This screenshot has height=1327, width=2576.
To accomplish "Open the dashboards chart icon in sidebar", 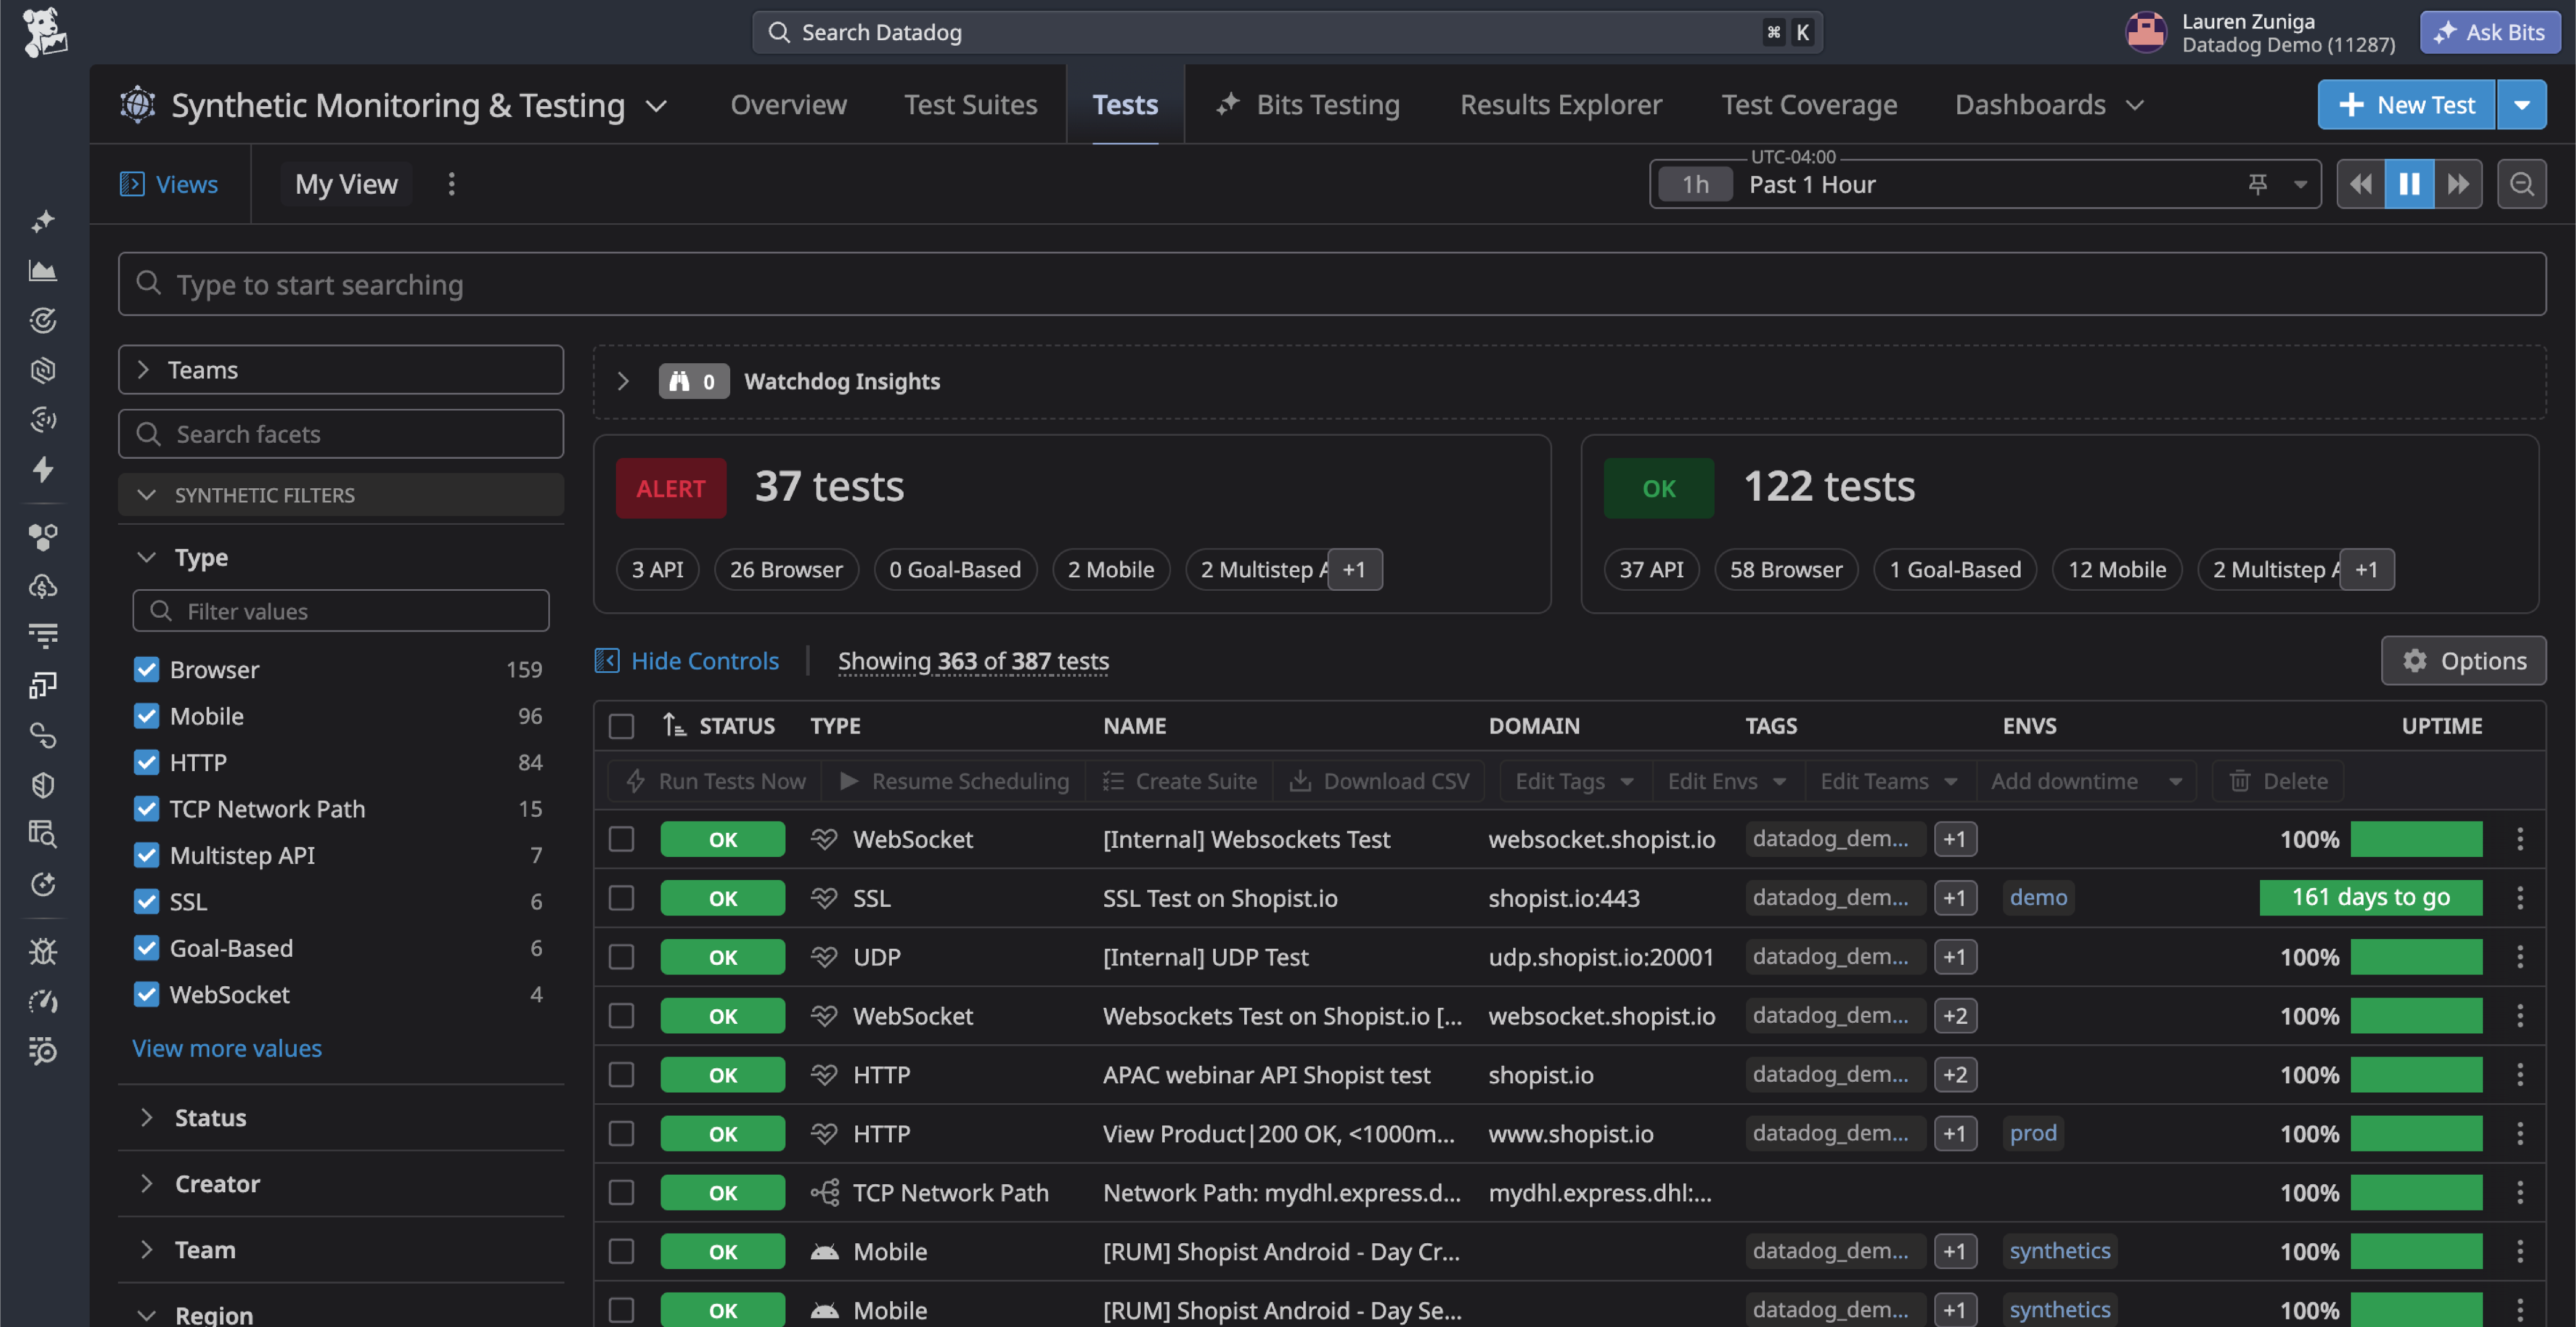I will click(x=43, y=271).
